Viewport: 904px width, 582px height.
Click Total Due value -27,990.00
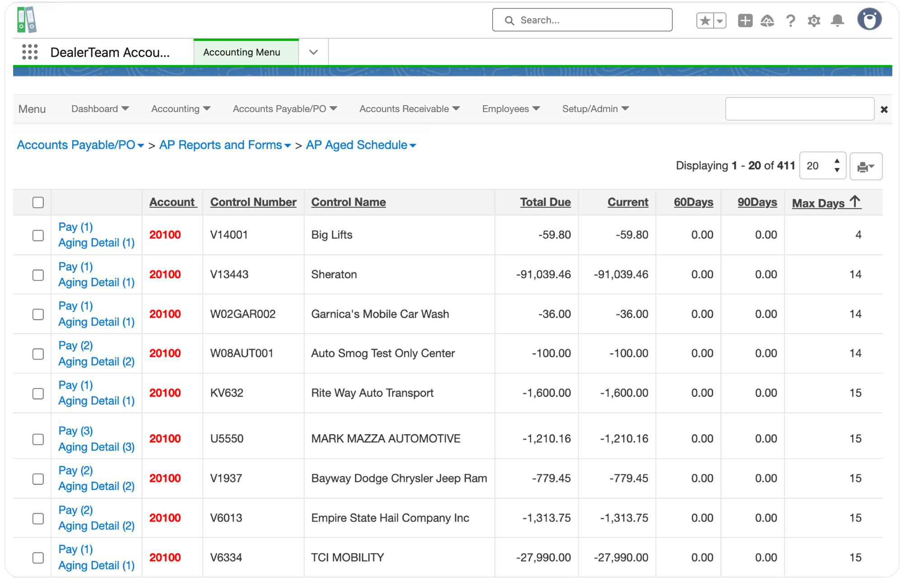coord(543,558)
